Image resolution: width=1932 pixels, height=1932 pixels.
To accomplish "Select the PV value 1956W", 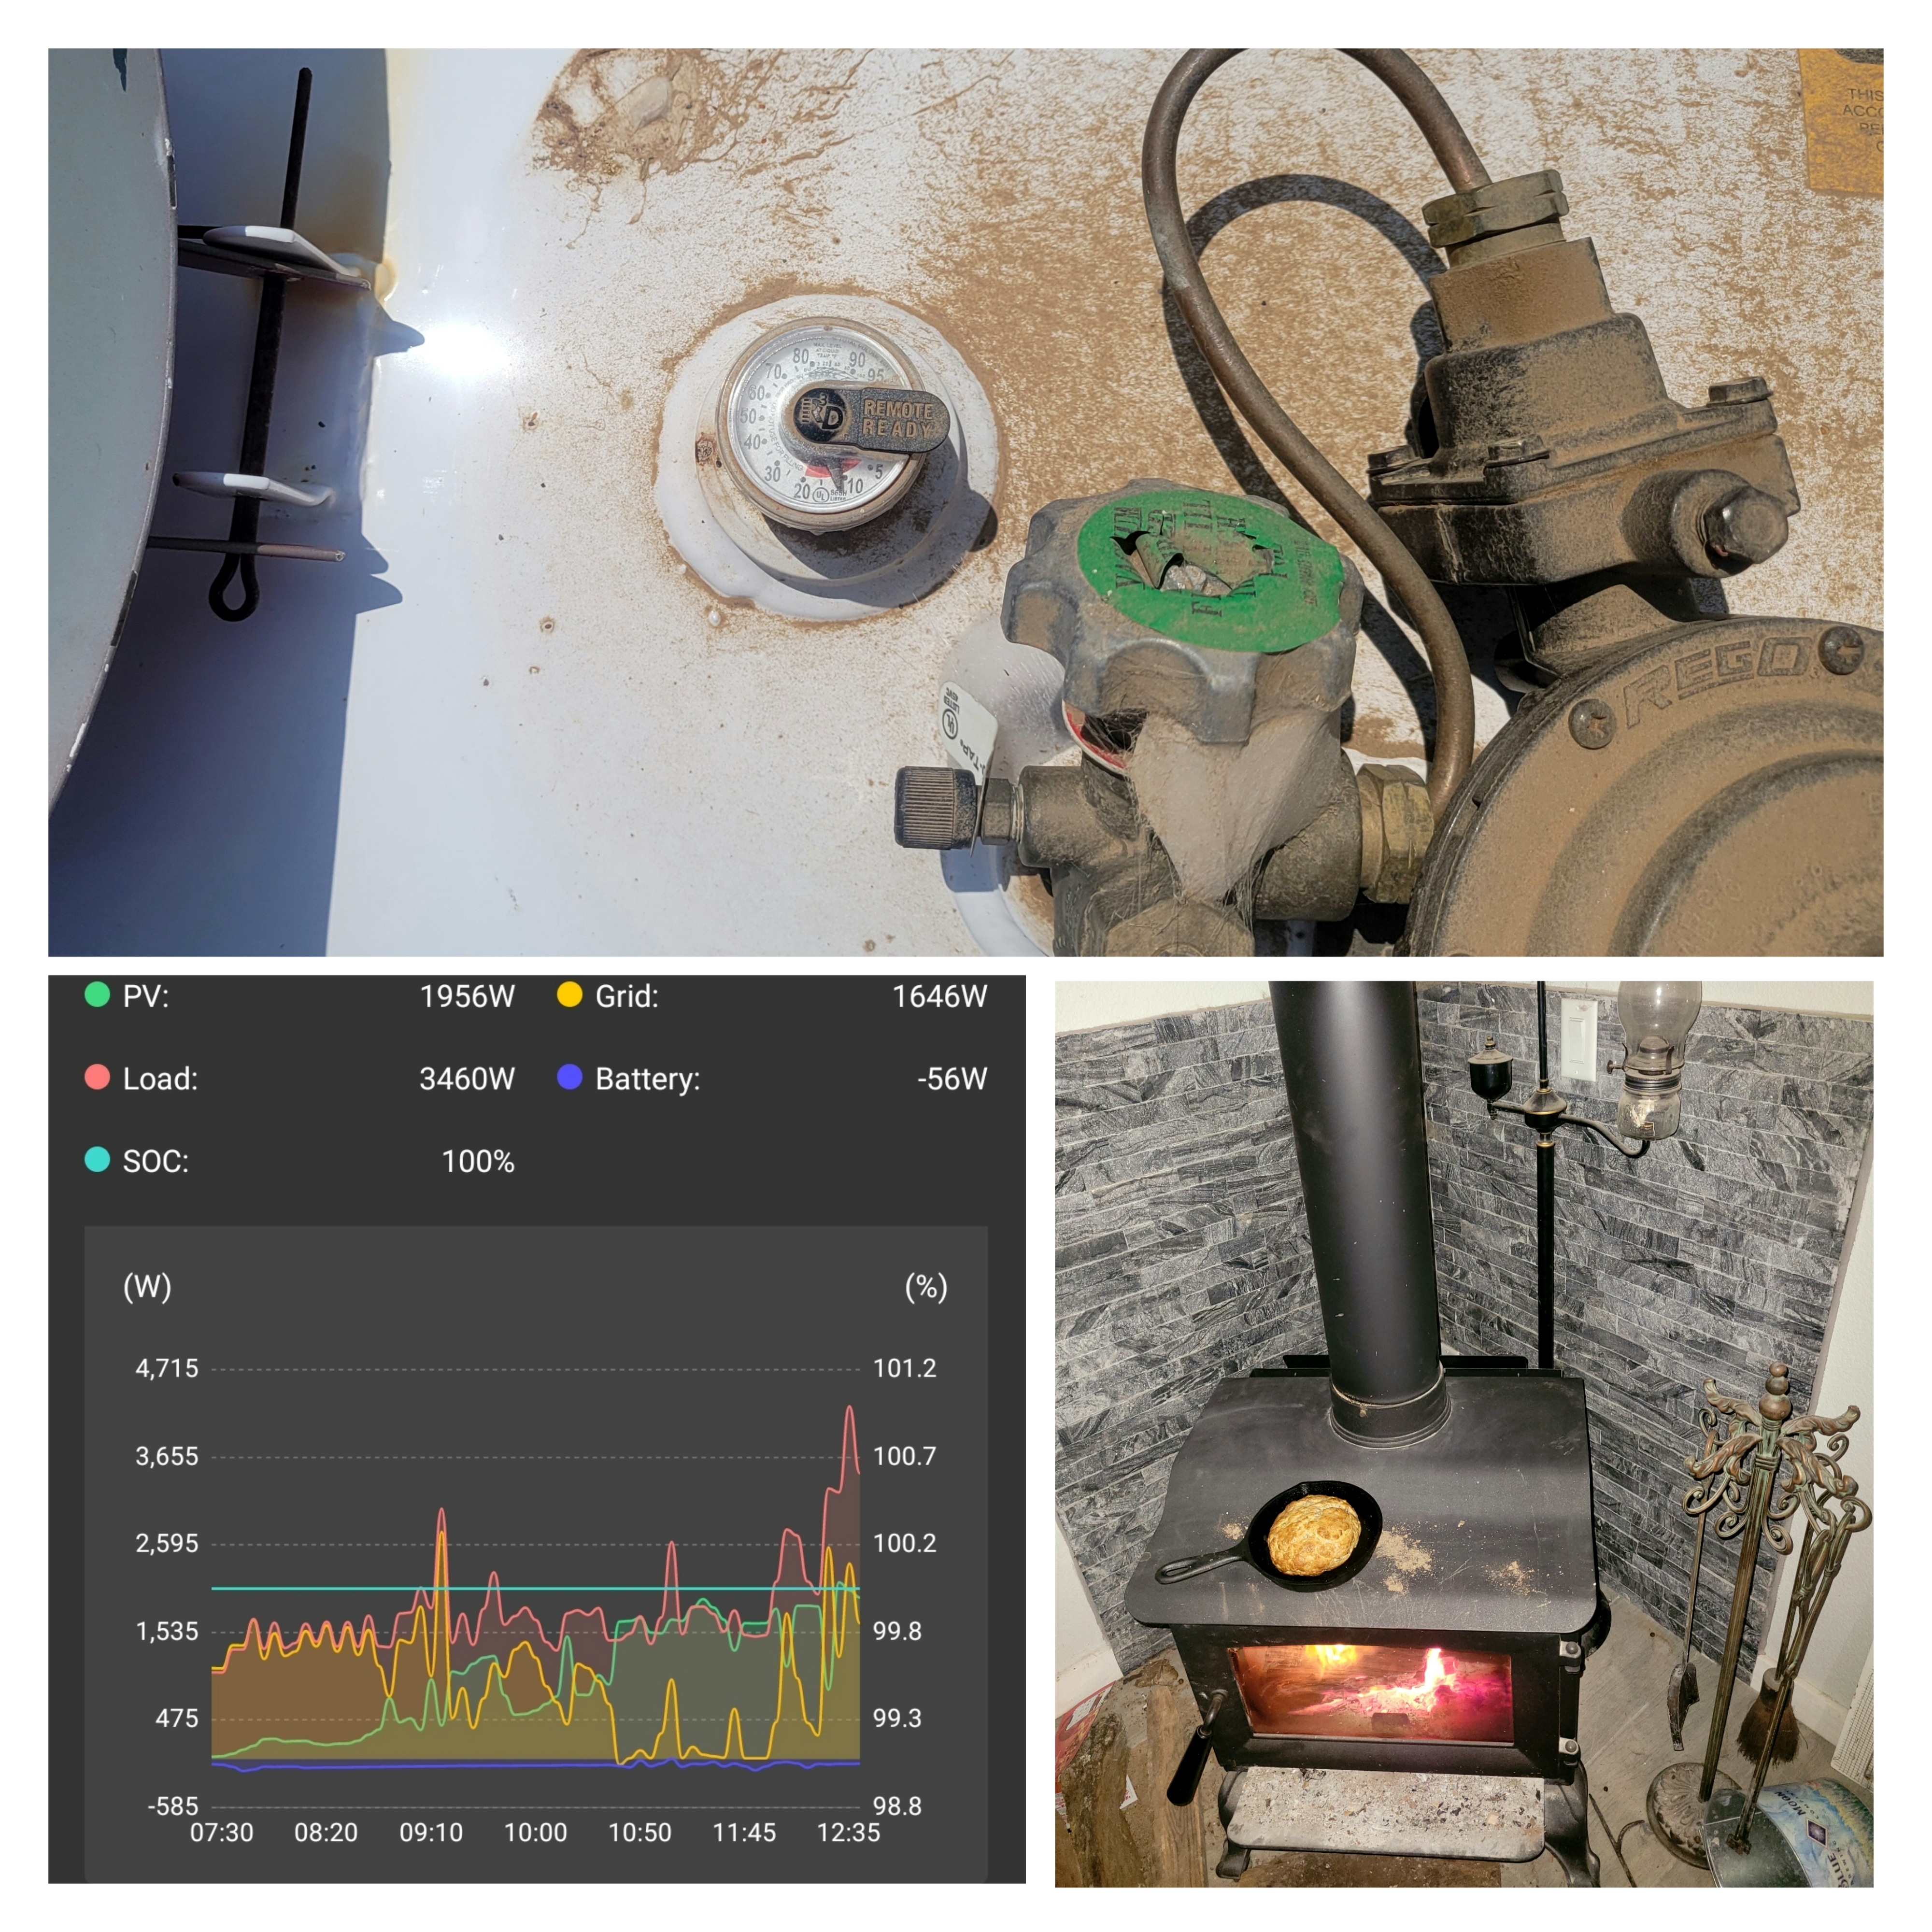I will coord(467,996).
